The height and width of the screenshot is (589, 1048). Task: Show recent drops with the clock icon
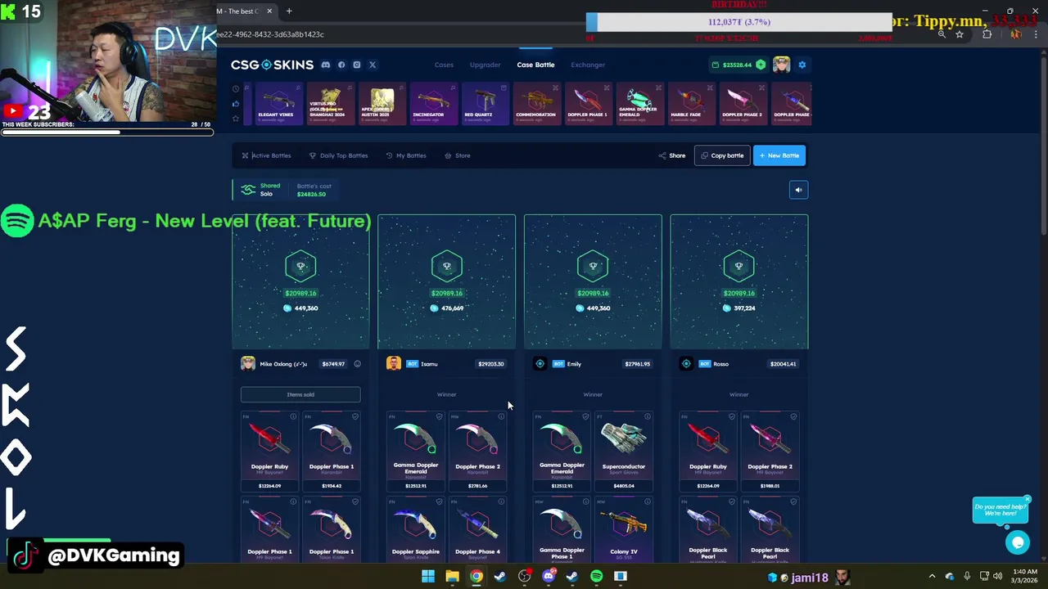coord(236,89)
